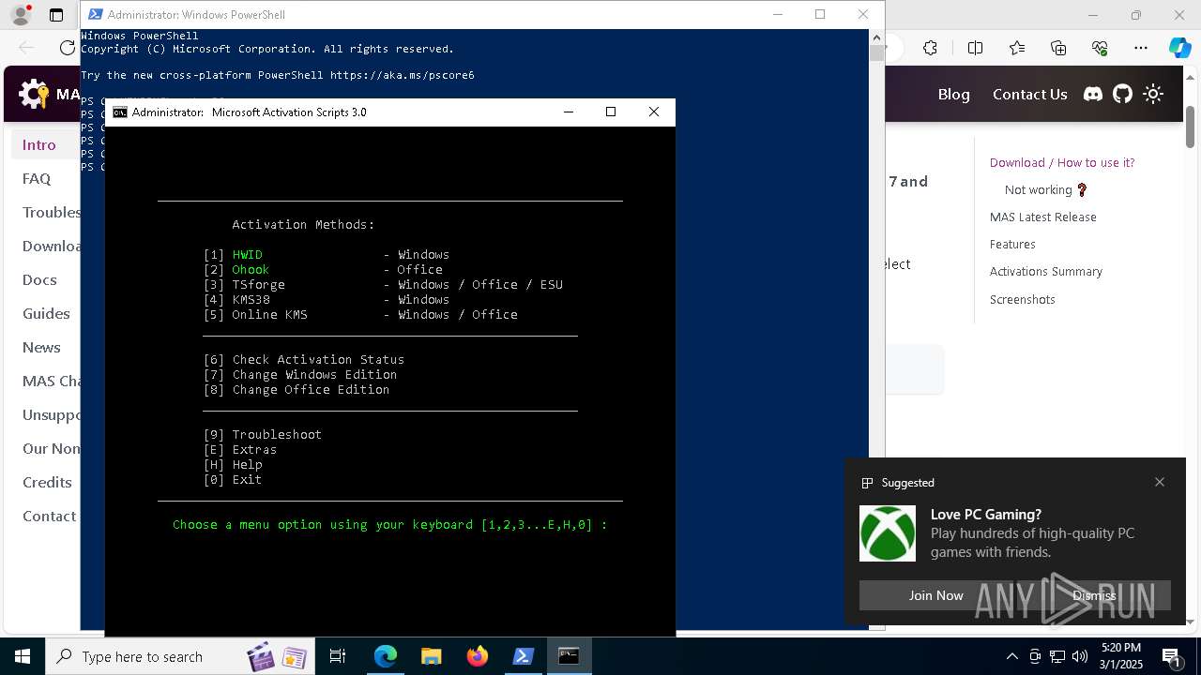Open File Explorer taskbar icon
This screenshot has width=1201, height=675.
pyautogui.click(x=432, y=656)
